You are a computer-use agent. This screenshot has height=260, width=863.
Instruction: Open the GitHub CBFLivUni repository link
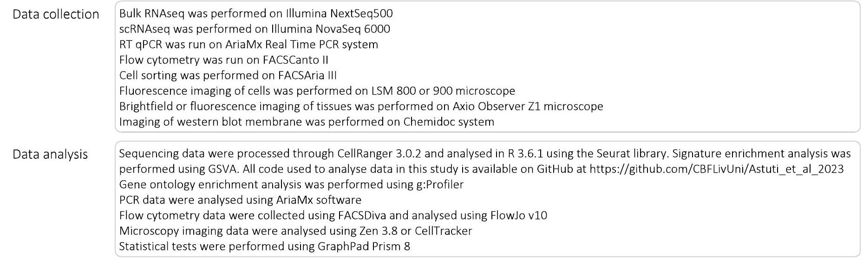pos(716,169)
